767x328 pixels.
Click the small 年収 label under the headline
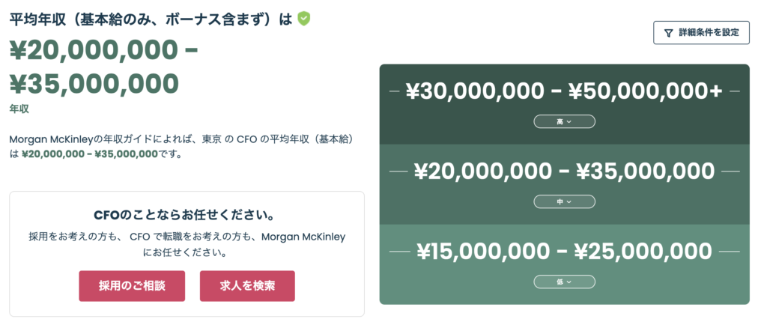point(19,109)
